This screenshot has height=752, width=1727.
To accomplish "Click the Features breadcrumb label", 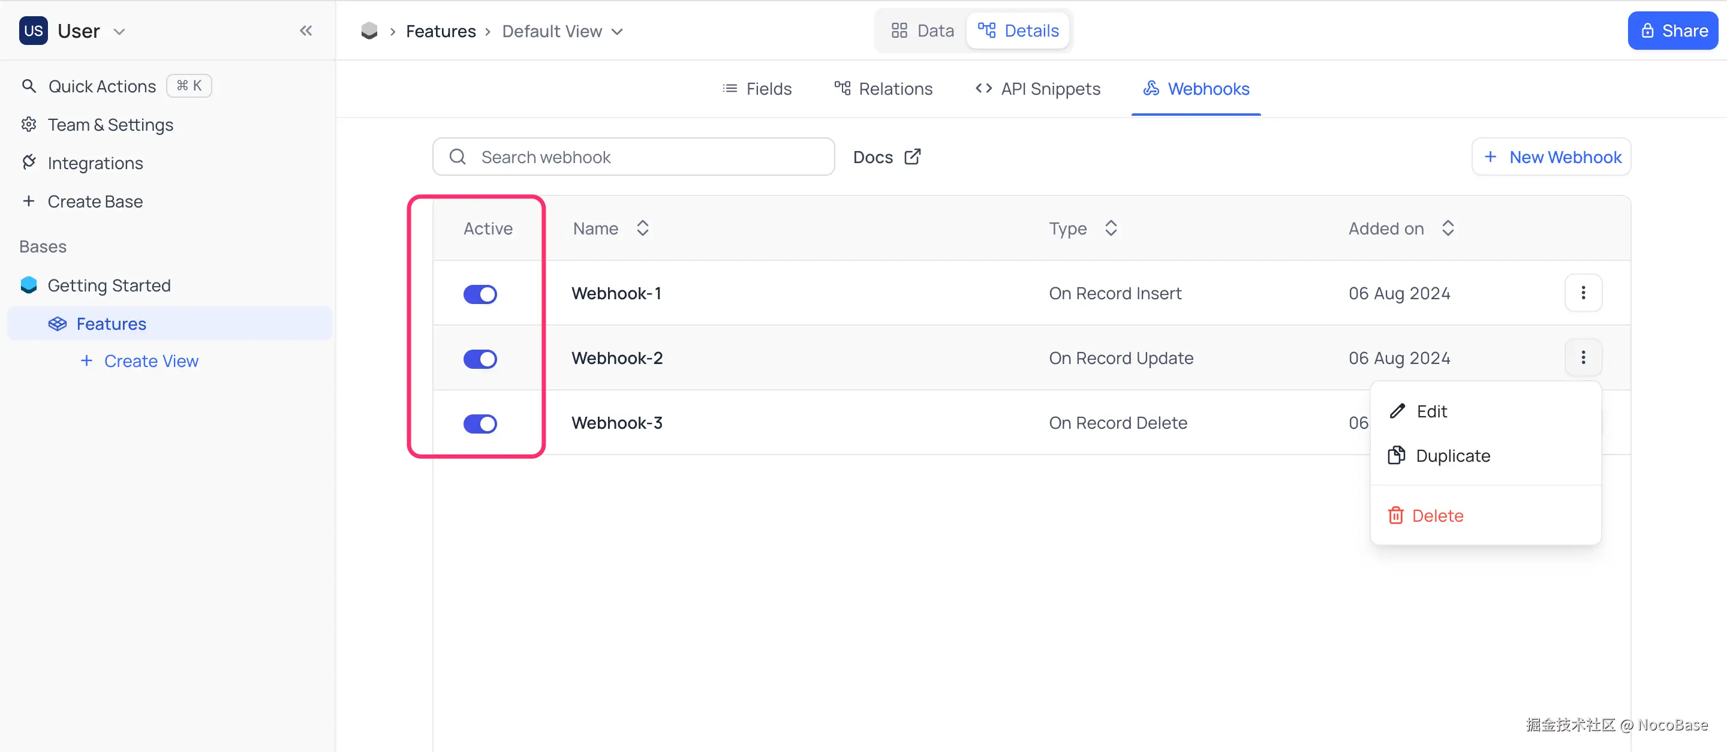I will pyautogui.click(x=441, y=32).
